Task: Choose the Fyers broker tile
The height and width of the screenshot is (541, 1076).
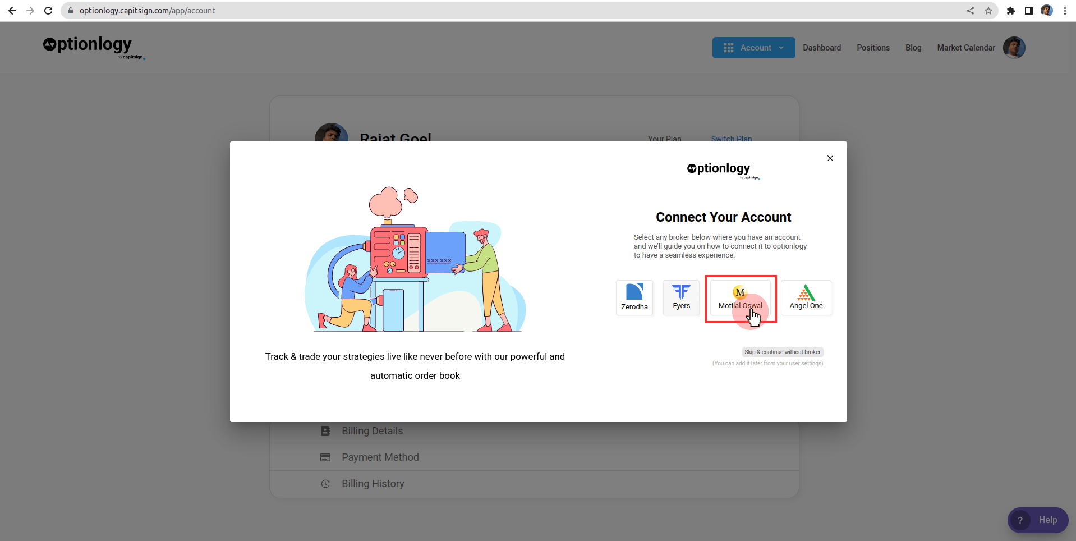Action: (x=681, y=297)
